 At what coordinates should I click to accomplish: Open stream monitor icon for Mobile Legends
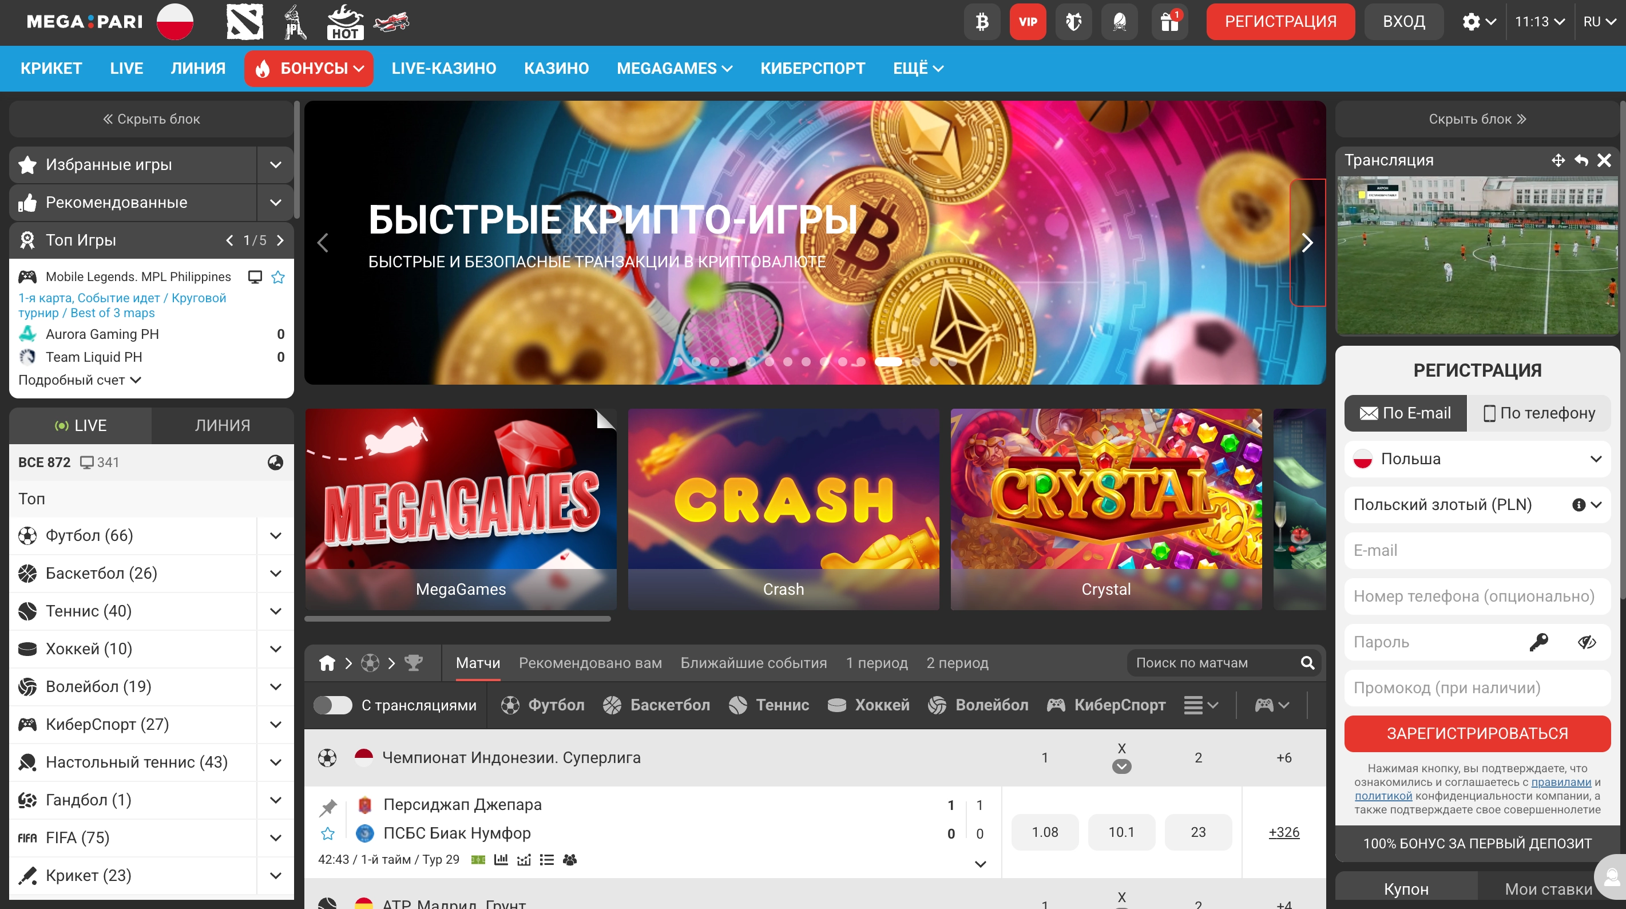click(x=255, y=276)
